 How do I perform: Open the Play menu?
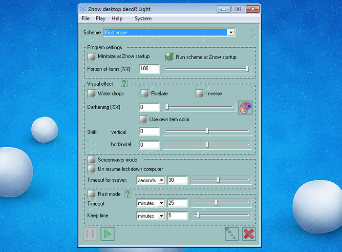coord(100,19)
